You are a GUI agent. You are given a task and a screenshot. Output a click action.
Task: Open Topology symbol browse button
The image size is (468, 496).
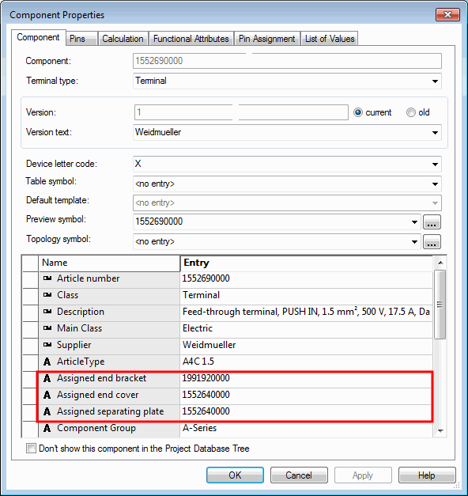click(432, 242)
